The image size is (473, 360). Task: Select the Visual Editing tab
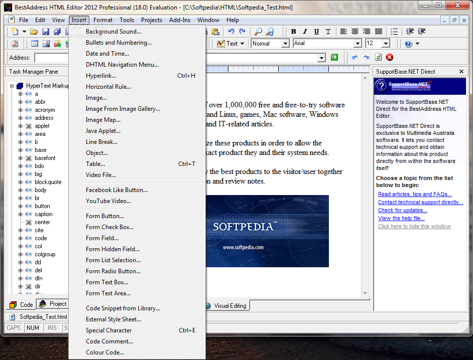[227, 306]
